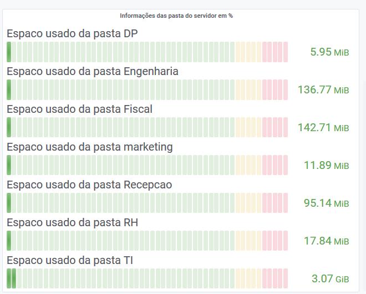Click the "Espaco usado da pasta Engenharia" label
Image resolution: width=366 pixels, height=294 pixels.
coord(93,72)
